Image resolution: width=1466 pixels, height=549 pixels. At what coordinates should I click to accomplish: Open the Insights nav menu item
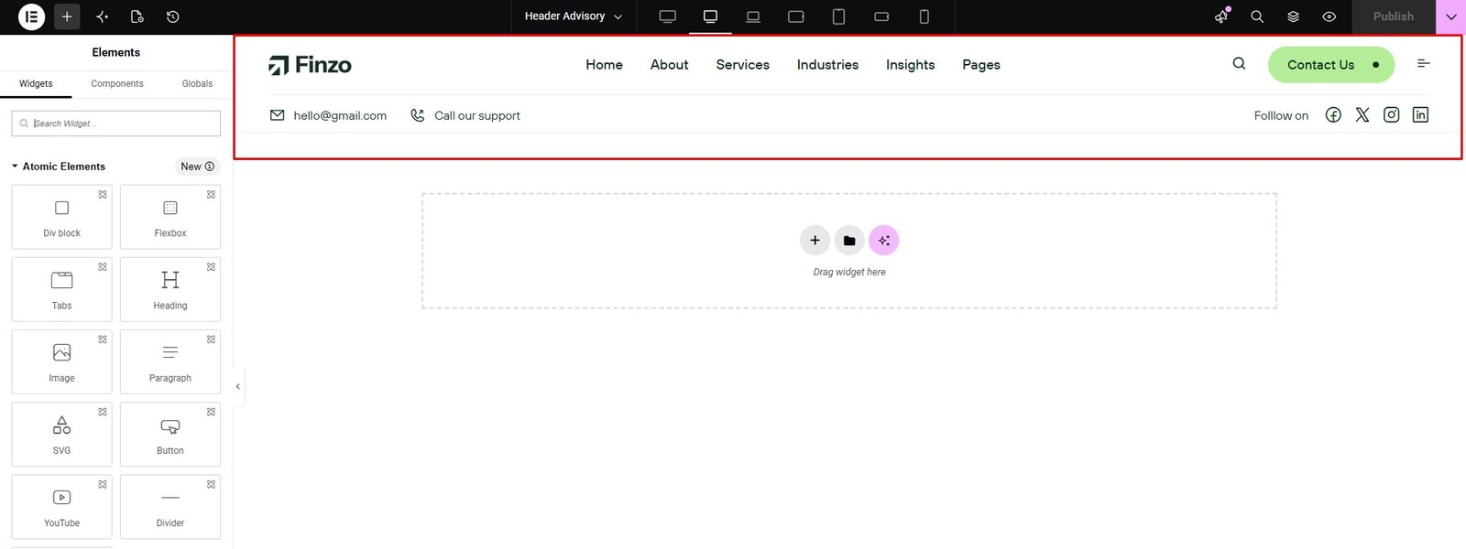pyautogui.click(x=910, y=65)
